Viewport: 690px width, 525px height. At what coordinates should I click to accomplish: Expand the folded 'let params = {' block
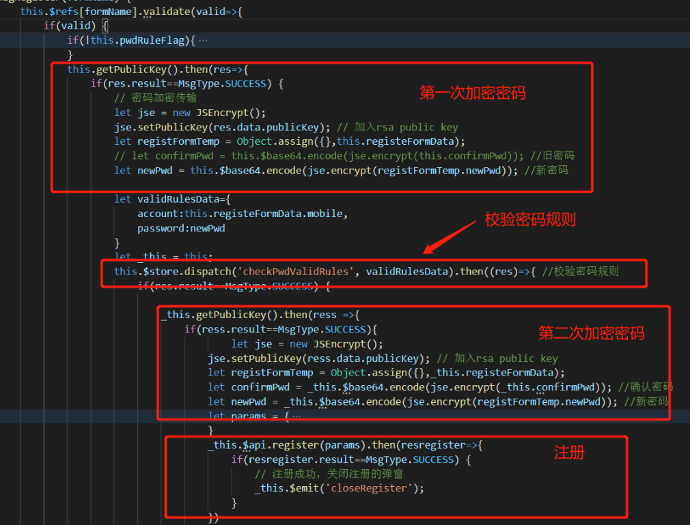[x=297, y=416]
